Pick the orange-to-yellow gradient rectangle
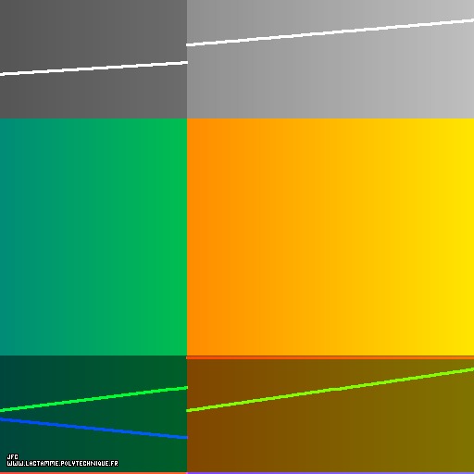Viewport: 474px width, 474px height. 331,237
